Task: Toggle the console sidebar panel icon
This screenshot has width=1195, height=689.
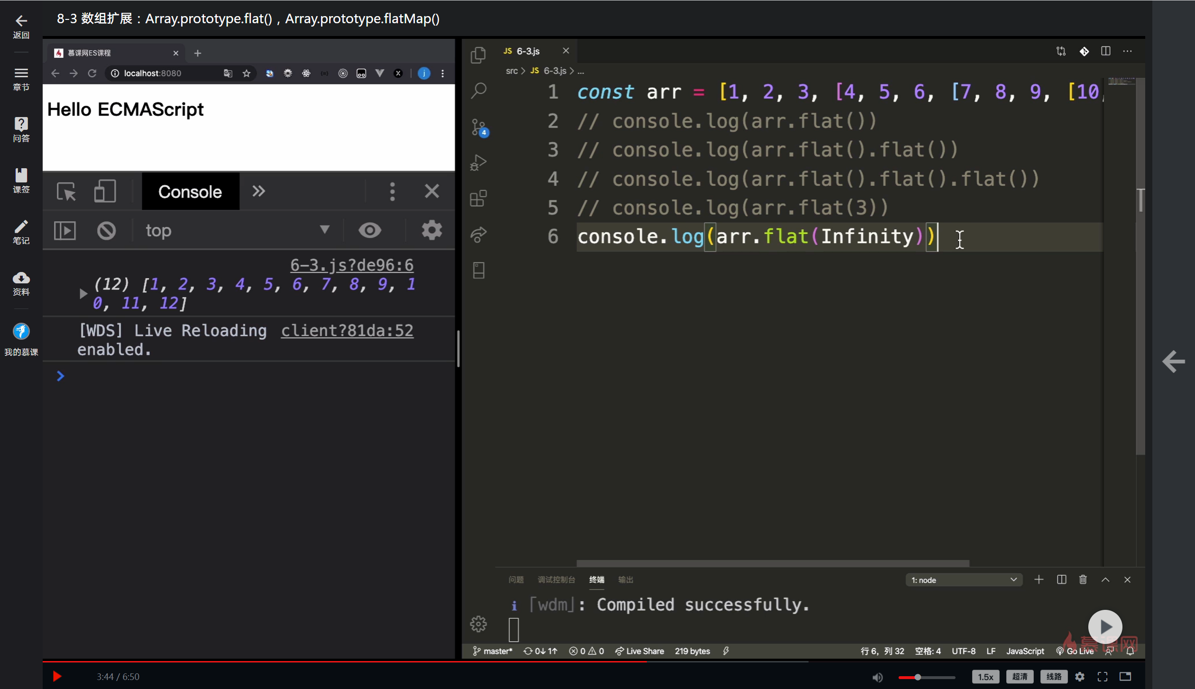Action: 65,231
